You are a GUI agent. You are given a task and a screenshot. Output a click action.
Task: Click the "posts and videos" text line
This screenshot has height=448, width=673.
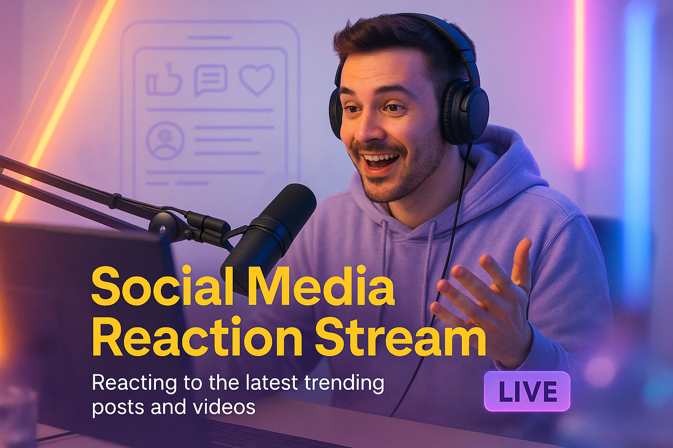[174, 407]
